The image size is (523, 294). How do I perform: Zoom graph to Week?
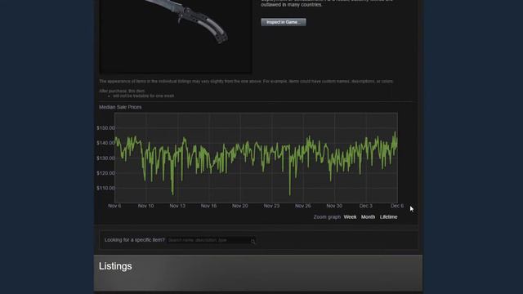[x=350, y=217]
